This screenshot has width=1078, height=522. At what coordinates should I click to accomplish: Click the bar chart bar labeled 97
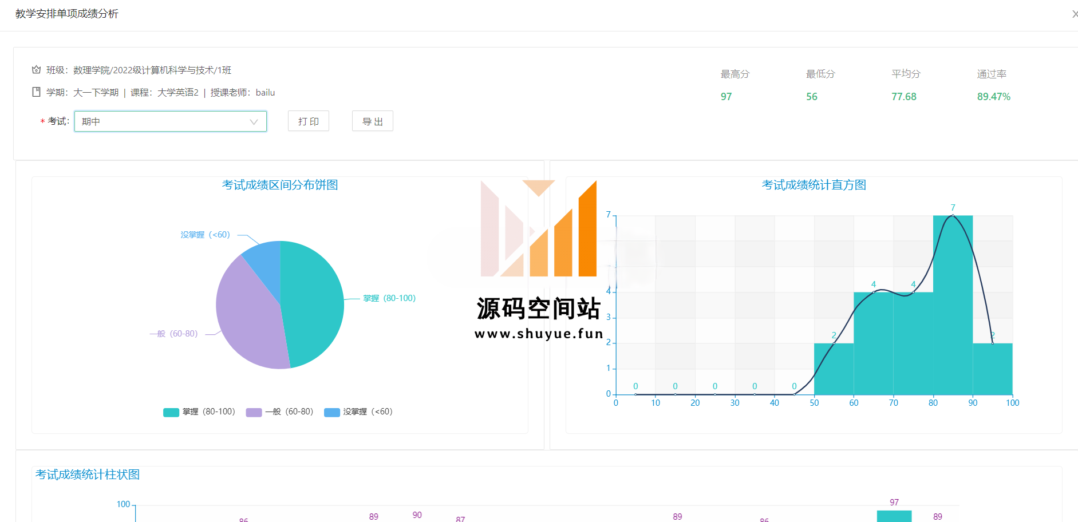click(894, 516)
